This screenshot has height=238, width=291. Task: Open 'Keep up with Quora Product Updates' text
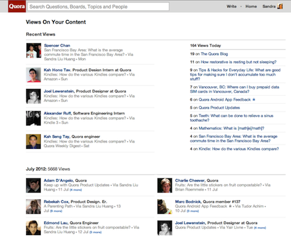[x=76, y=185]
